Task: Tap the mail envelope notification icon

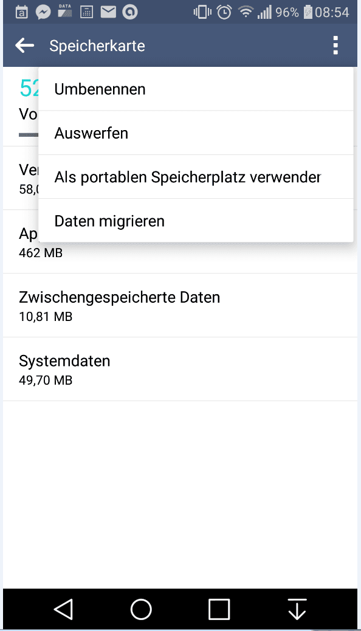Action: [108, 12]
